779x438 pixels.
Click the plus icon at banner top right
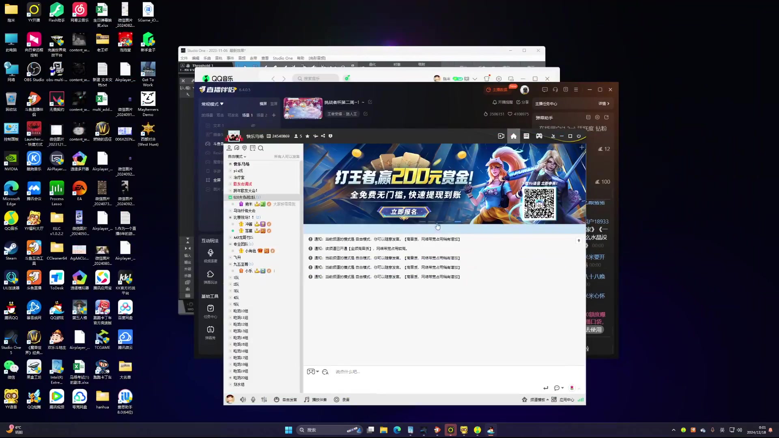(x=582, y=148)
